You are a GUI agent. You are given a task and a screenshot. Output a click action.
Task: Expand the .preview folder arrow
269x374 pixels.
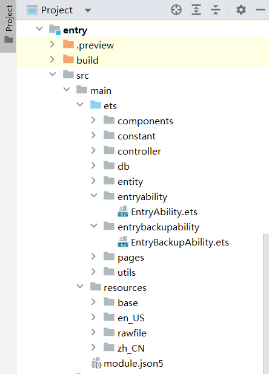click(52, 44)
